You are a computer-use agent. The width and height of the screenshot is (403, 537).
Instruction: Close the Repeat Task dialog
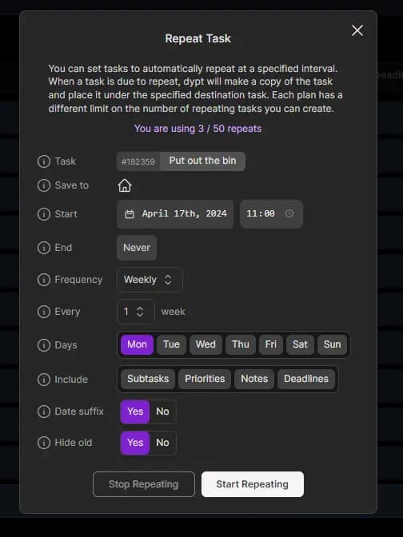[x=357, y=30]
